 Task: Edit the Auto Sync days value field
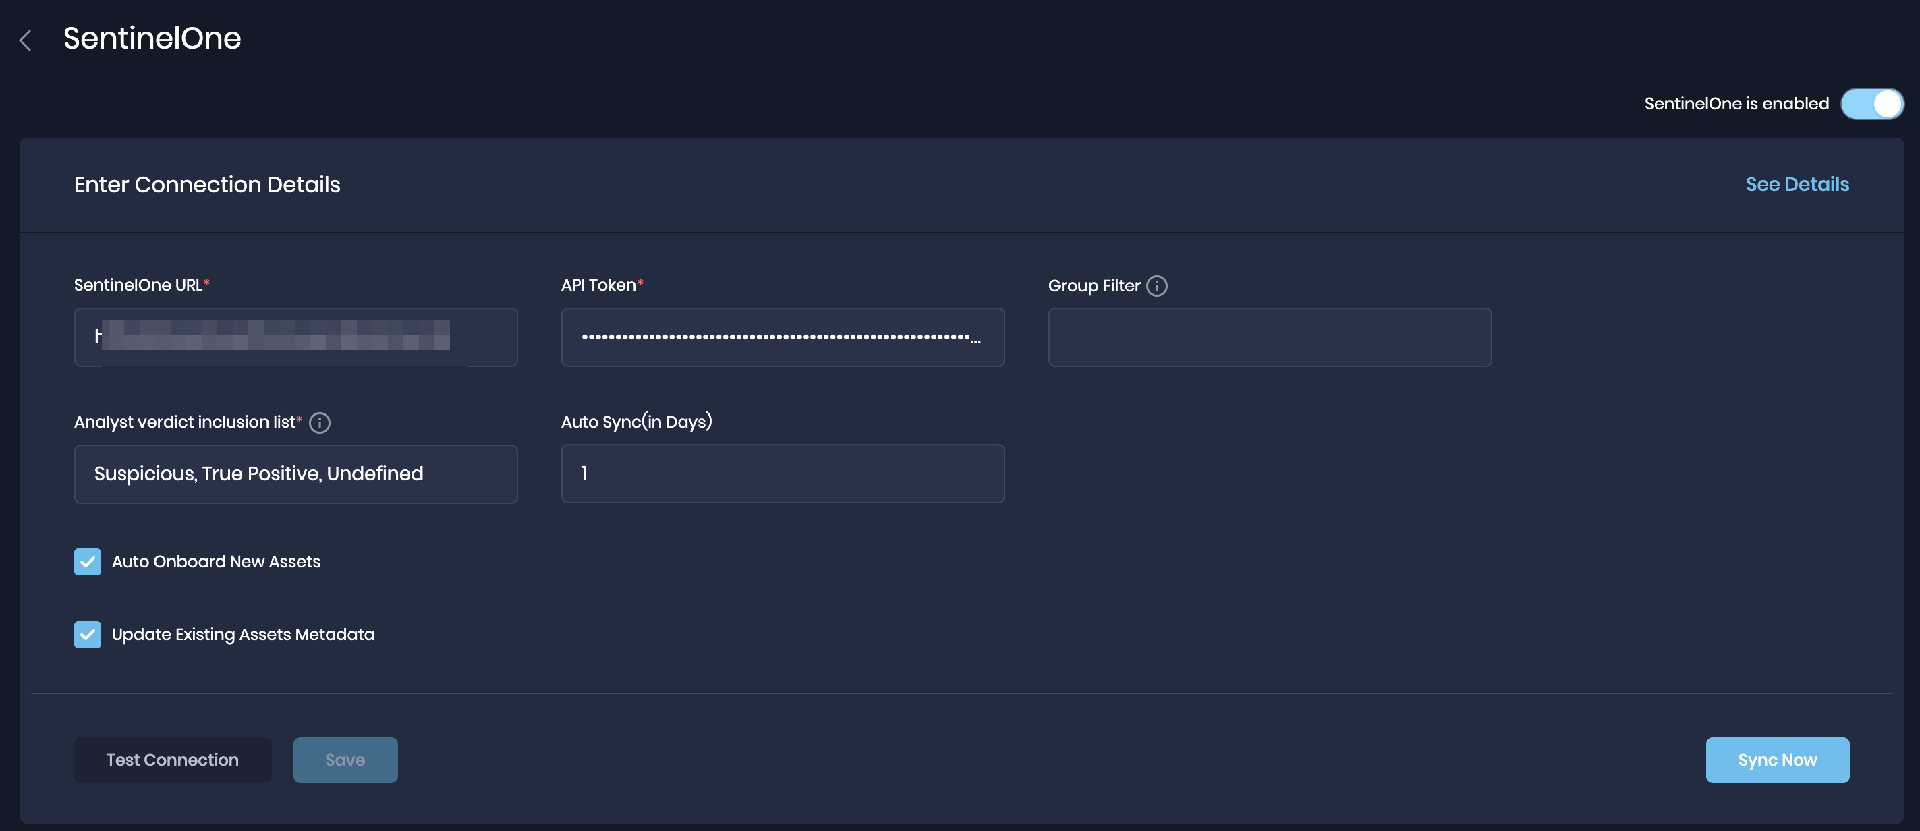click(x=783, y=472)
